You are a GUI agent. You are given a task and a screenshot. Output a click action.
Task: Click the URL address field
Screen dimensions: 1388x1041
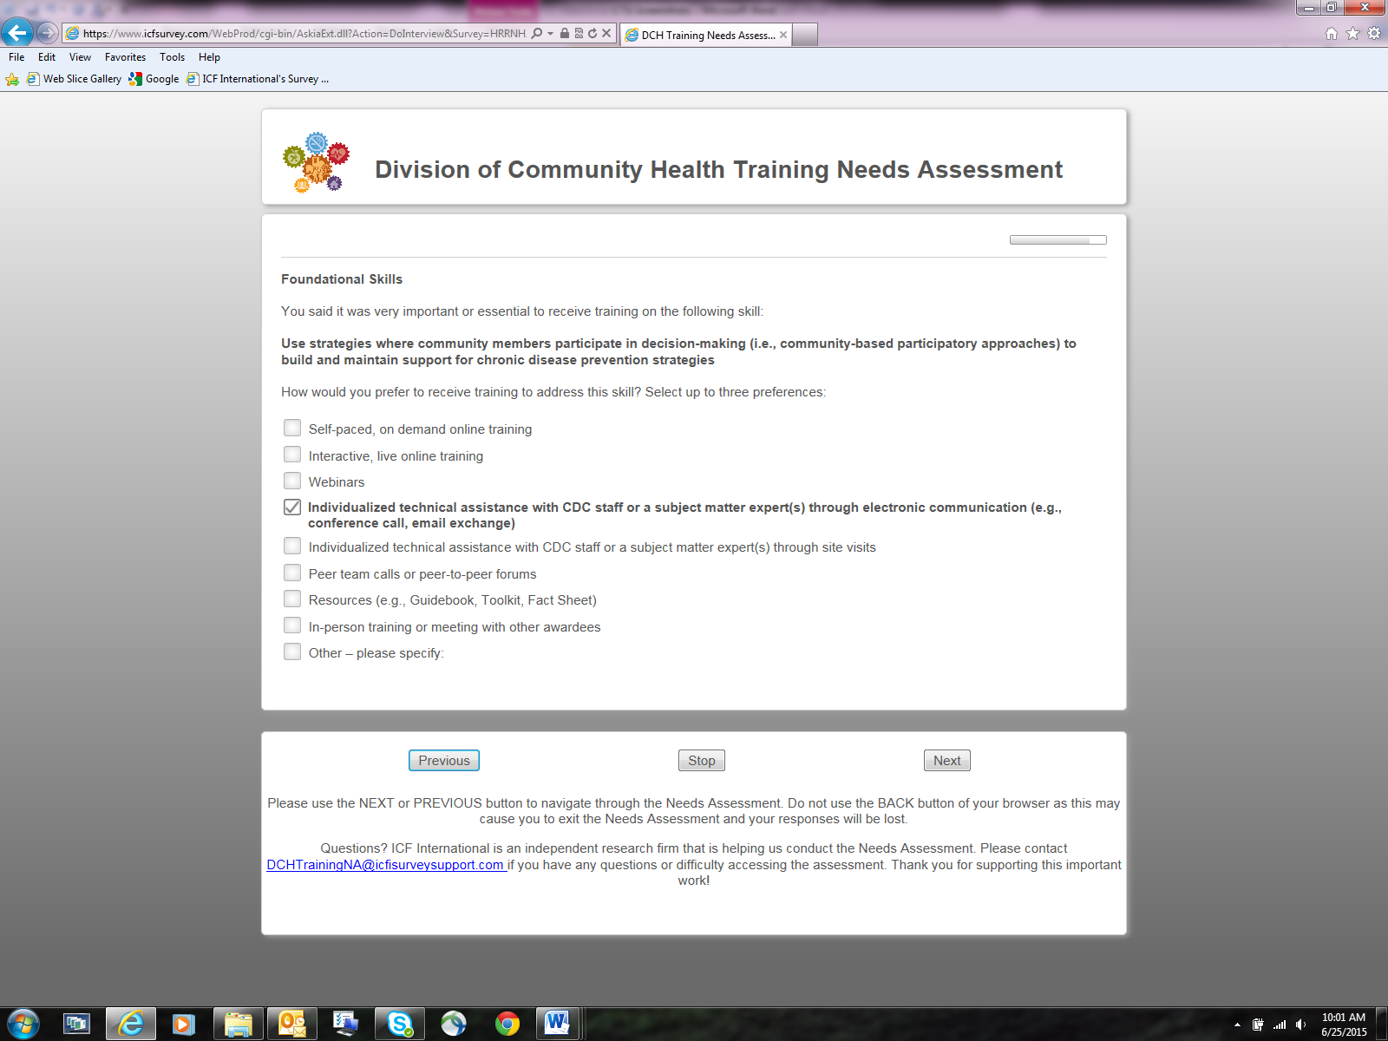tap(304, 34)
